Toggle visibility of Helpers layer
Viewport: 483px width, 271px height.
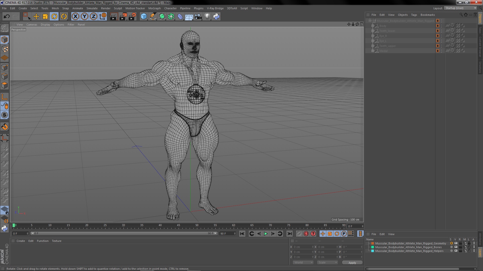(456, 251)
